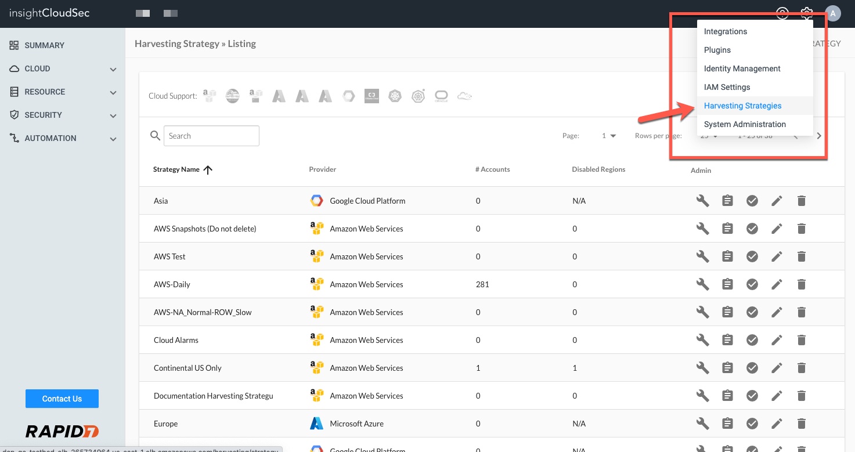Screen dimensions: 855x452
Task: Delete the AWS Snapshots strategy
Action: pos(802,229)
